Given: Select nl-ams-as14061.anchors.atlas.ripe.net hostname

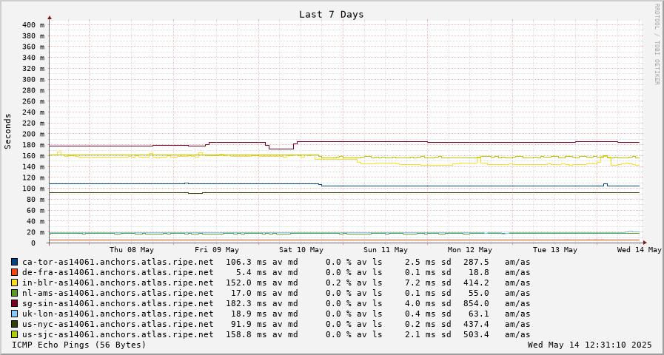Looking at the screenshot, I should 118,293.
